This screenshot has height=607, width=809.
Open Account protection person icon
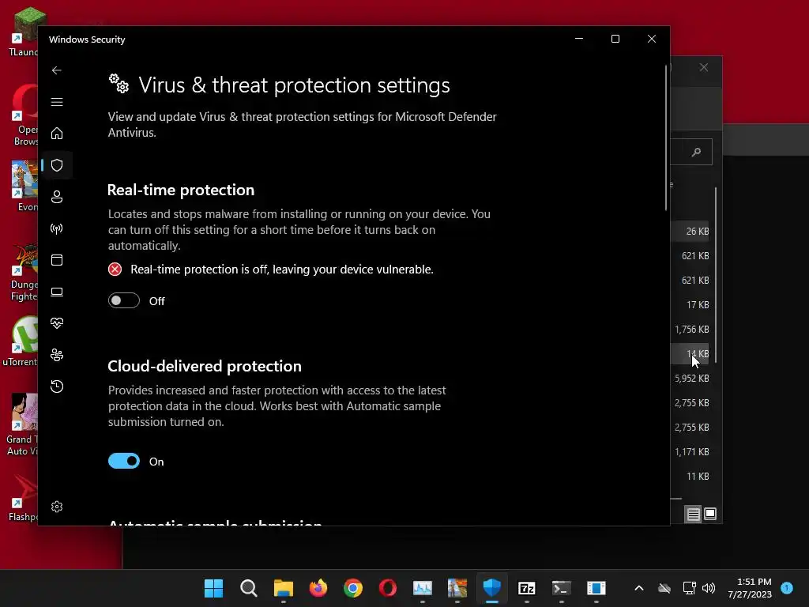(x=57, y=197)
